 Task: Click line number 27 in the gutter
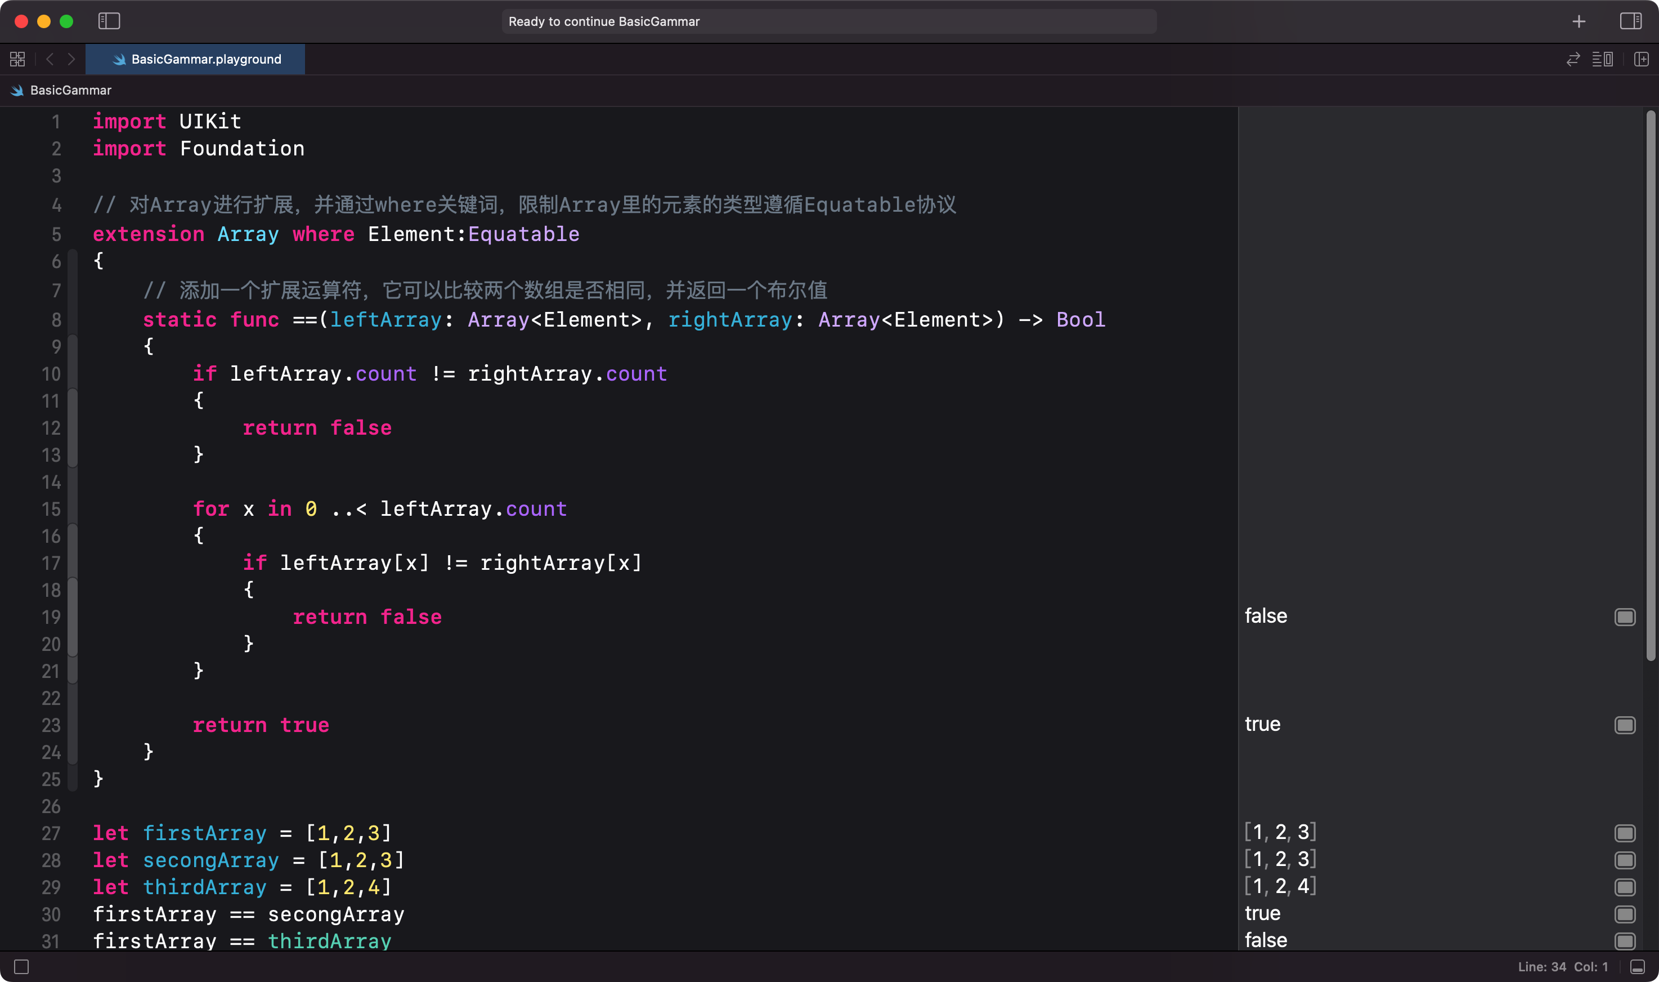[x=51, y=833]
